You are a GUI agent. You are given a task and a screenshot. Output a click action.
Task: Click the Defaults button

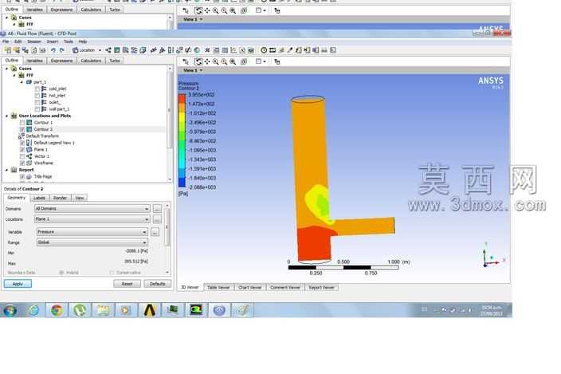pos(158,284)
